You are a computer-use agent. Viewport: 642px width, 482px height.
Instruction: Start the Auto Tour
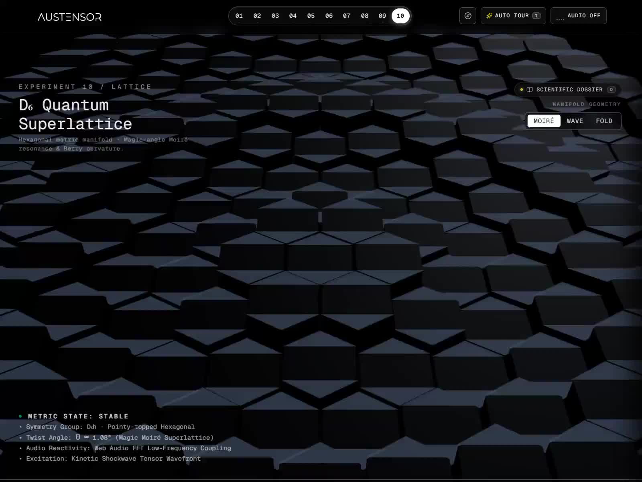[513, 16]
